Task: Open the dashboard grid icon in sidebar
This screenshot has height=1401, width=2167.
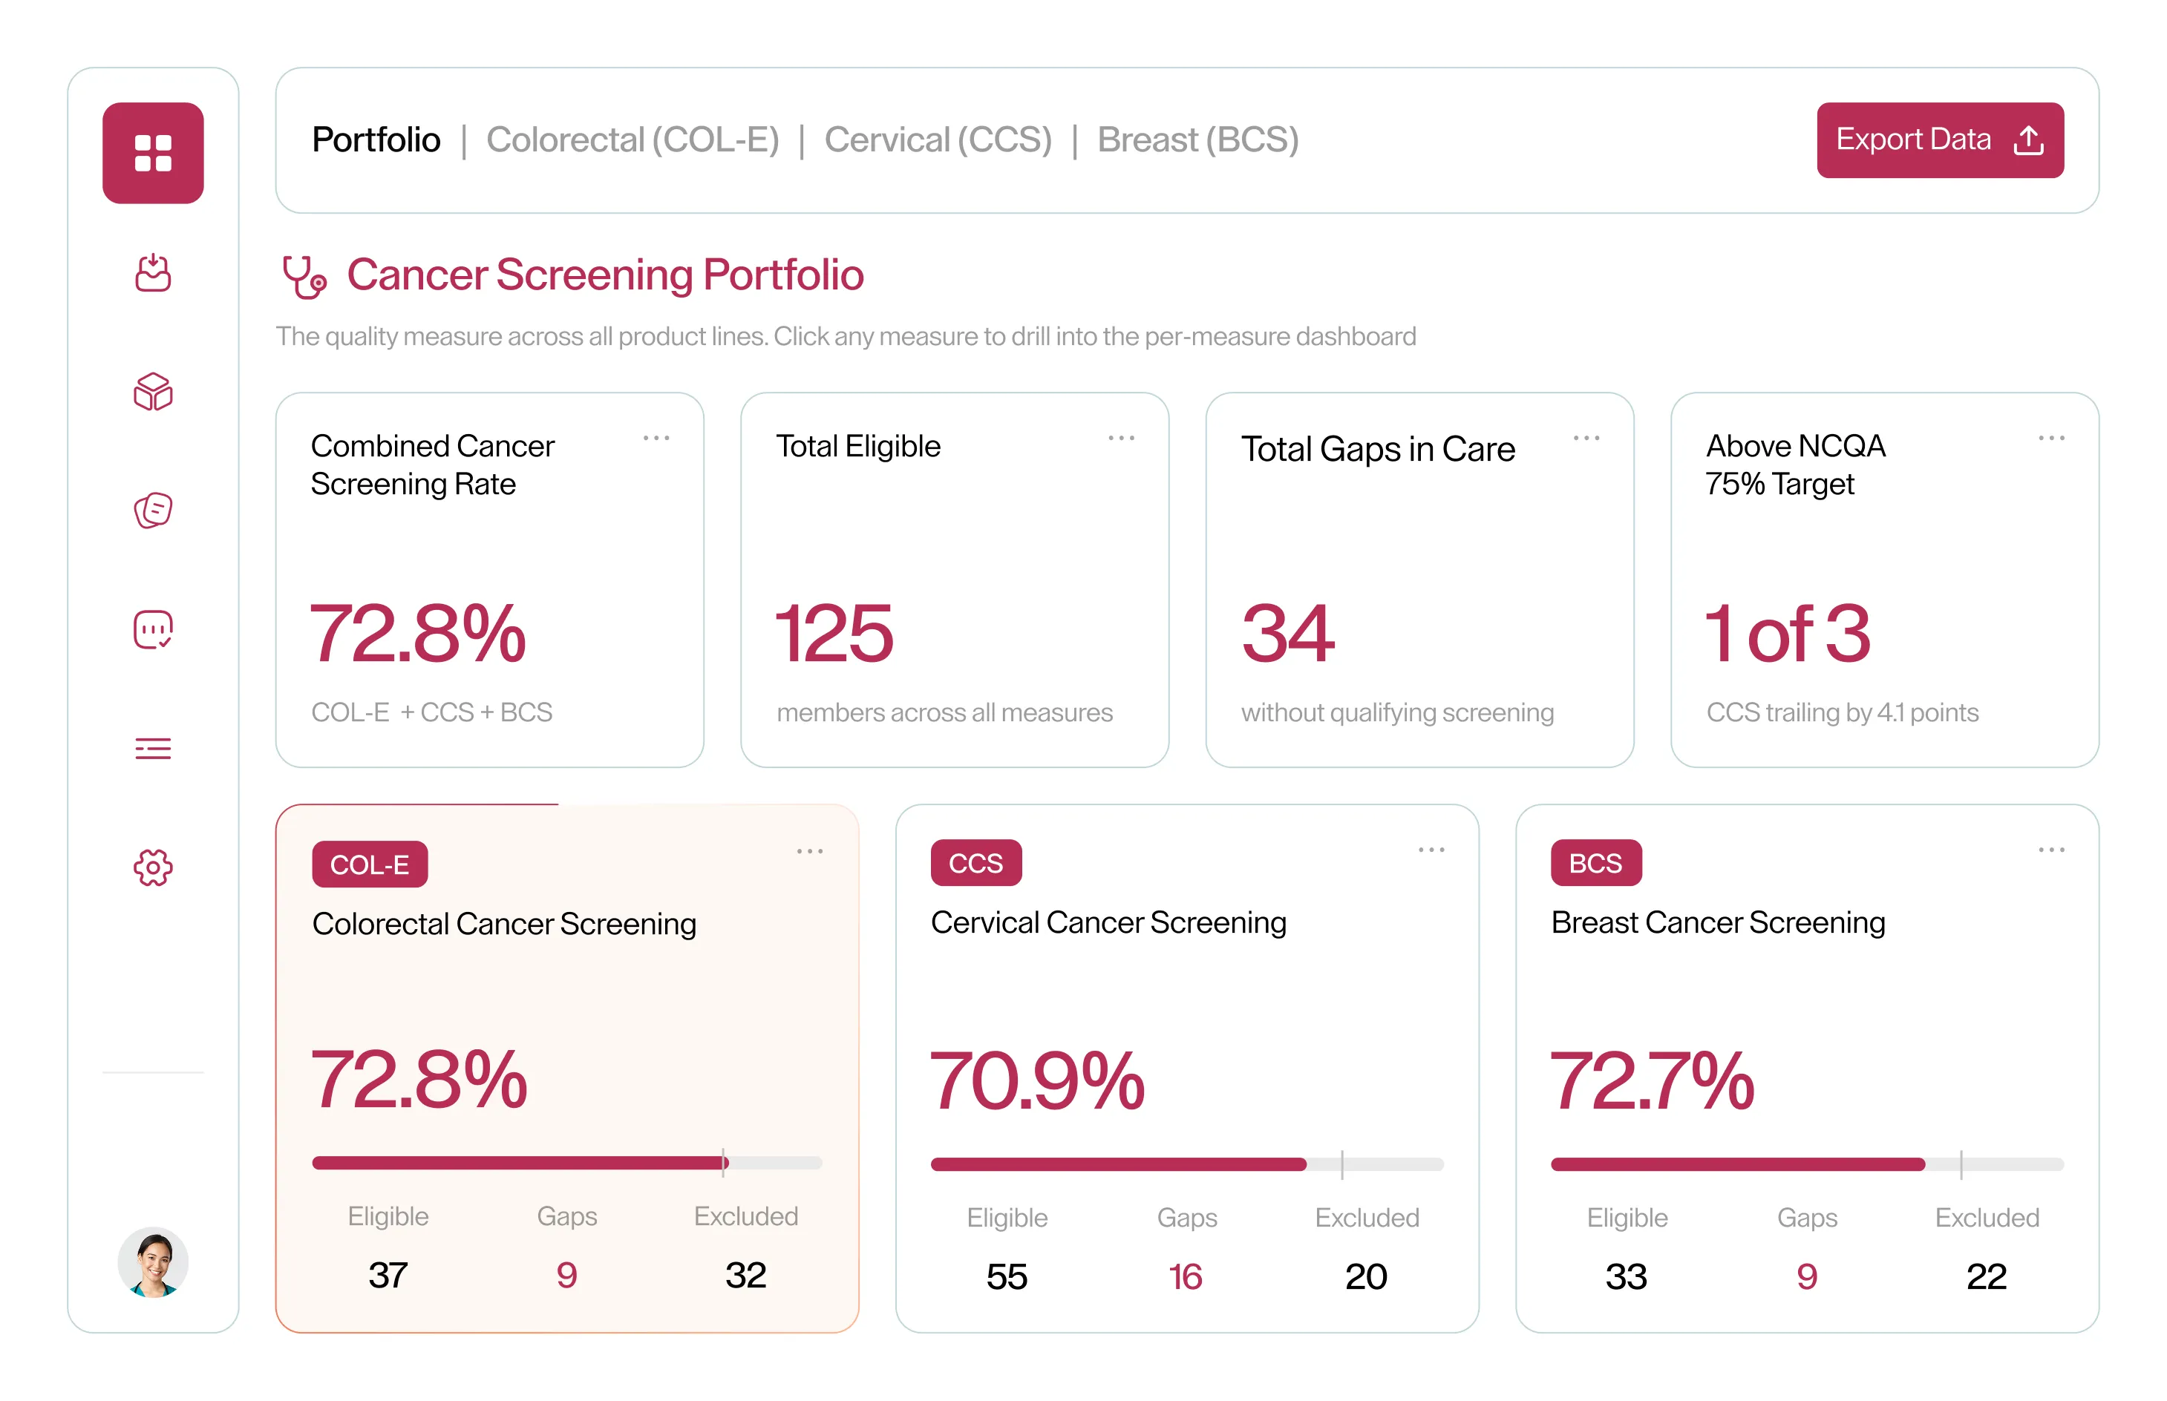Action: [153, 153]
